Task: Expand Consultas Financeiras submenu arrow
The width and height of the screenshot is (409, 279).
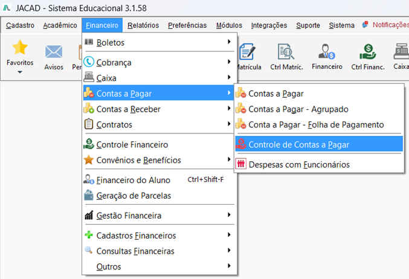Action: tap(229, 251)
